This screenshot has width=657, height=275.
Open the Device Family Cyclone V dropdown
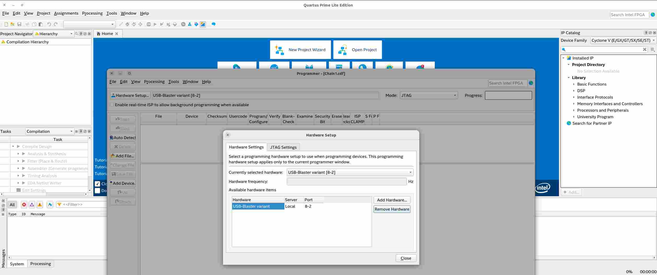click(x=623, y=40)
